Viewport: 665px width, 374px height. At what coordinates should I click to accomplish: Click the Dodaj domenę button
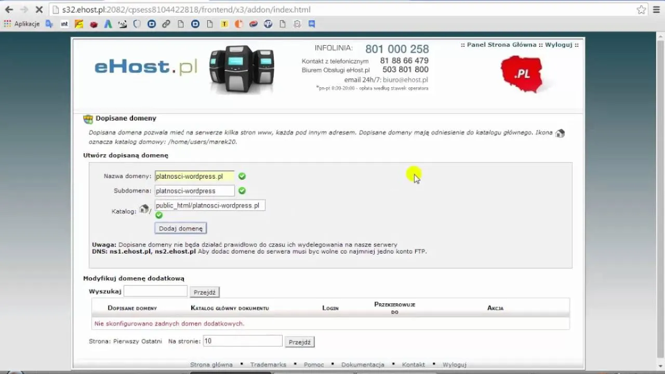pyautogui.click(x=181, y=229)
